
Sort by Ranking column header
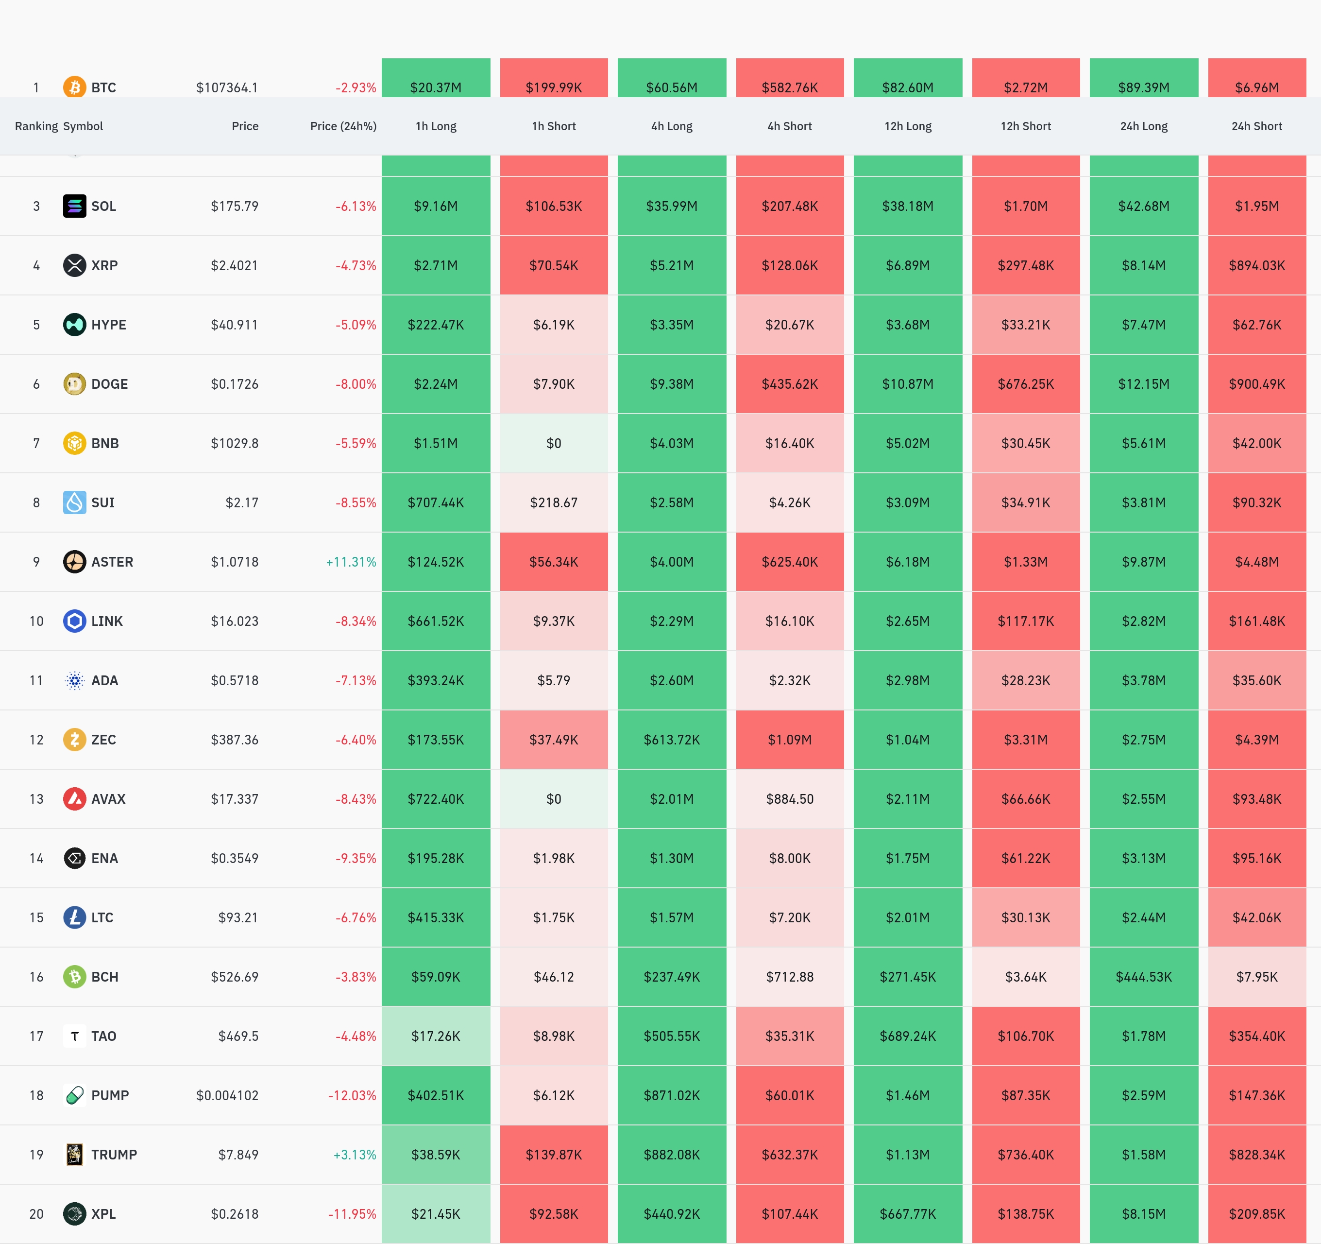(36, 126)
